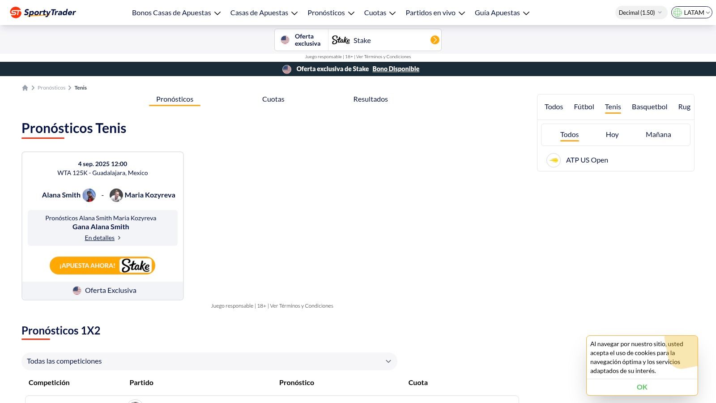This screenshot has width=716, height=403.
Task: Open the Pronósticos navigation dropdown
Action: pos(331,13)
